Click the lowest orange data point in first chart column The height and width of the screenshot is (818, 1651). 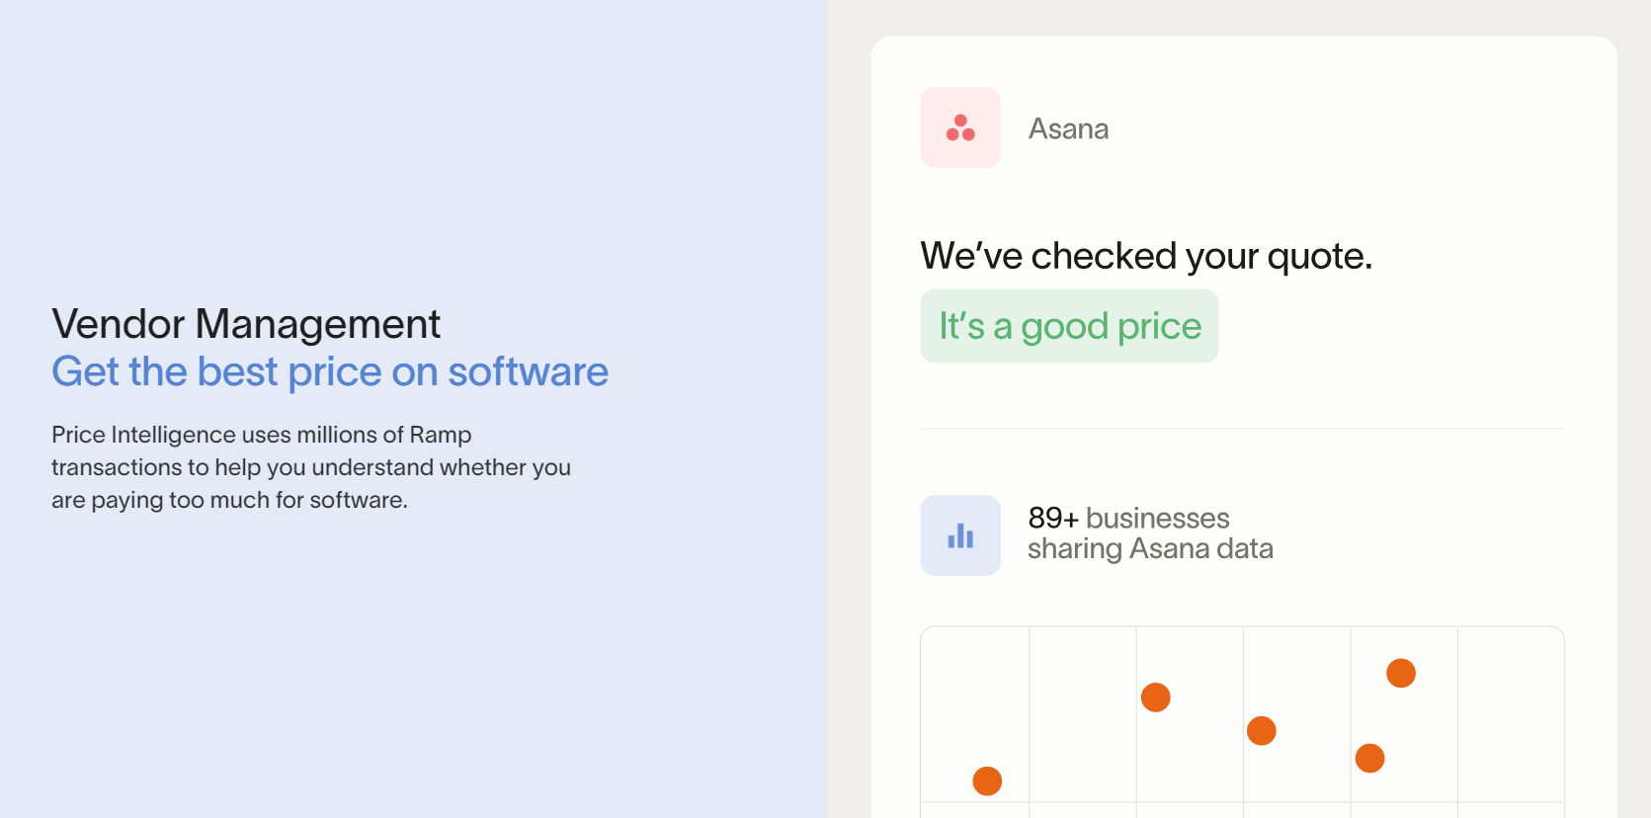[987, 780]
